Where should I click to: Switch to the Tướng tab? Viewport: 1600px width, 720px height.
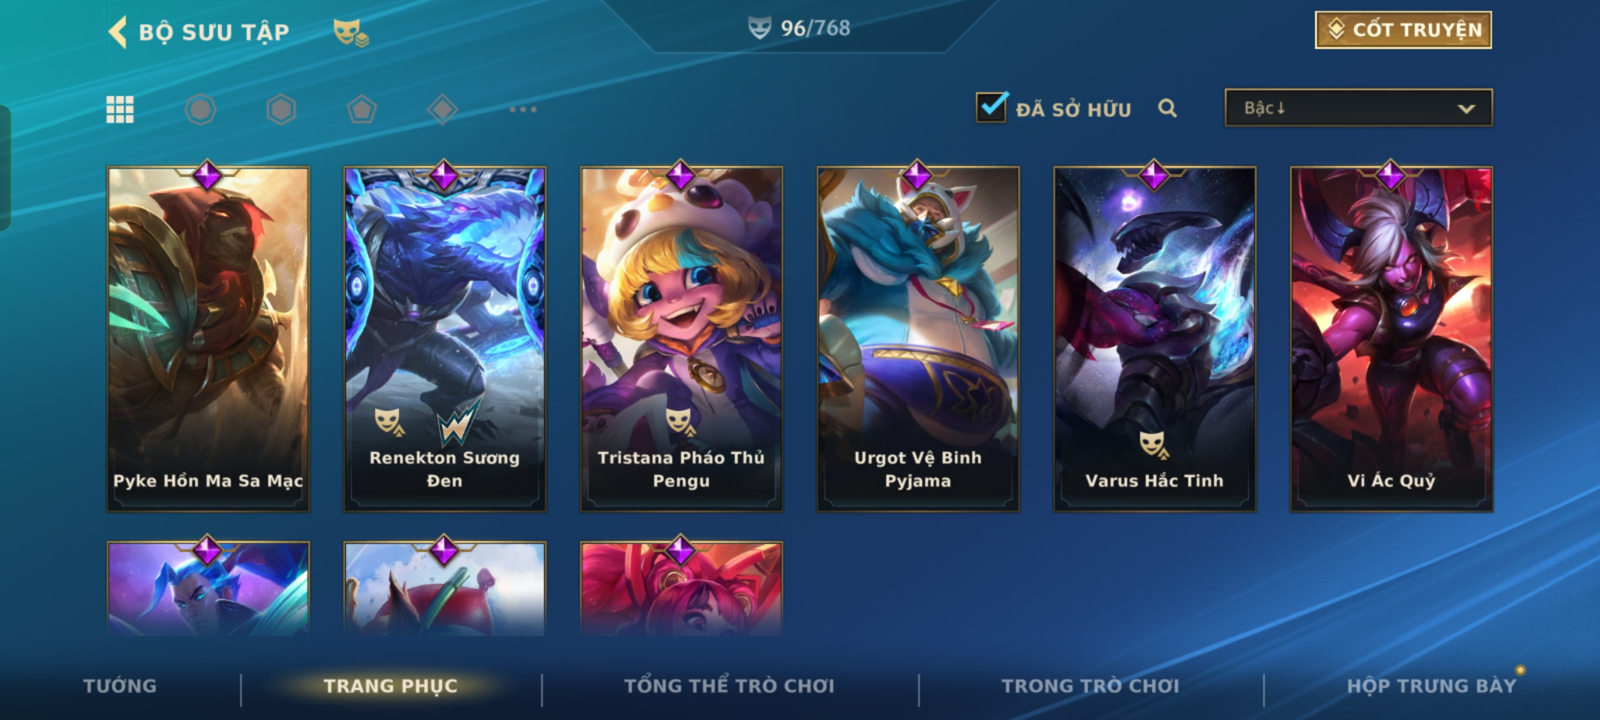(x=120, y=686)
